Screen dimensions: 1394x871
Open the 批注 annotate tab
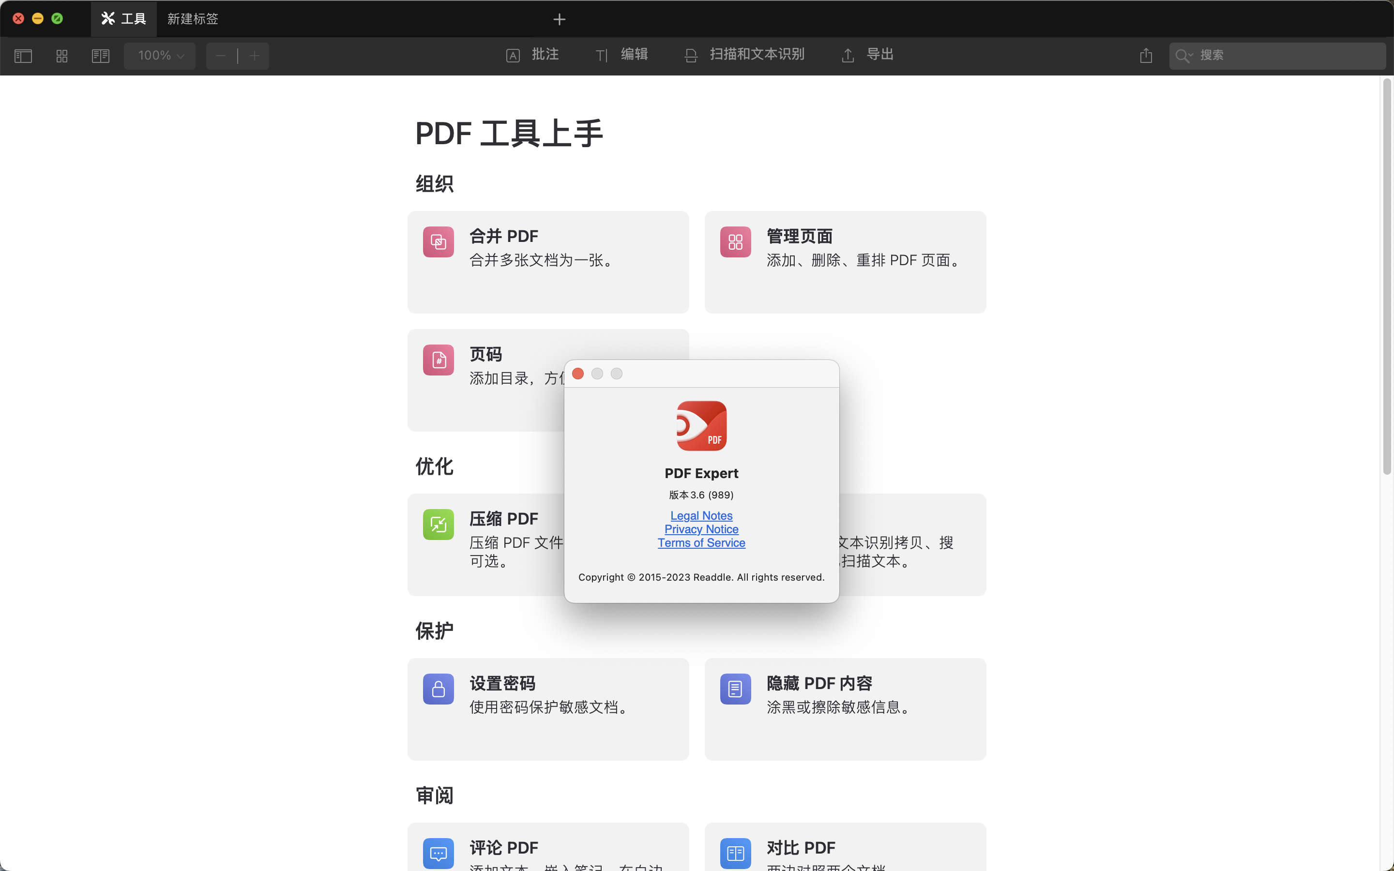pyautogui.click(x=532, y=55)
